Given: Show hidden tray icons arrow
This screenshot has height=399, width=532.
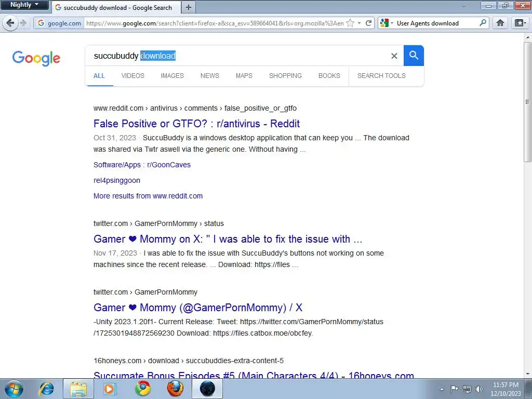Looking at the screenshot, I should click(442, 389).
